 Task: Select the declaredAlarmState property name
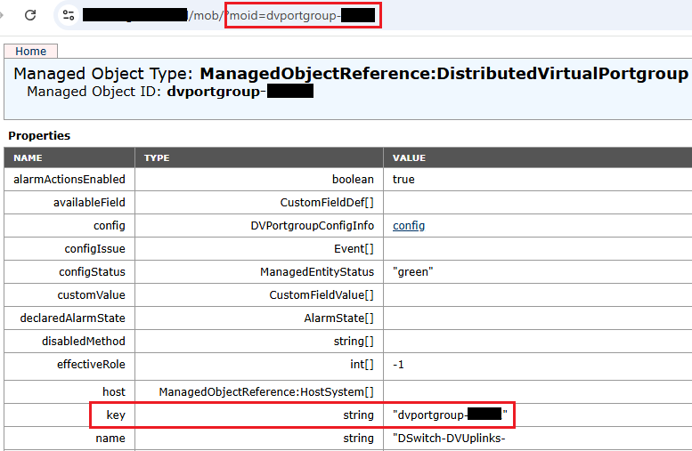click(x=73, y=318)
